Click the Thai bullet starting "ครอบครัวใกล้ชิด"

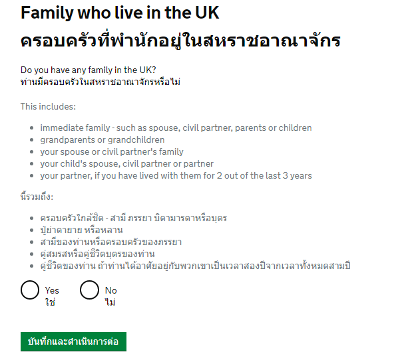(x=134, y=218)
